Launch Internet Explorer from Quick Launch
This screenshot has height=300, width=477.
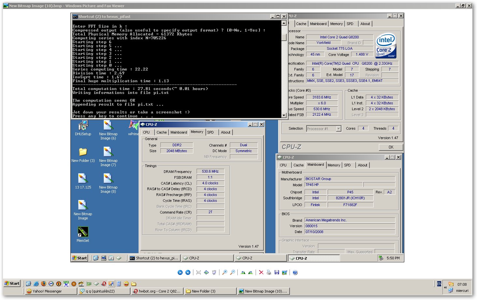[36, 284]
